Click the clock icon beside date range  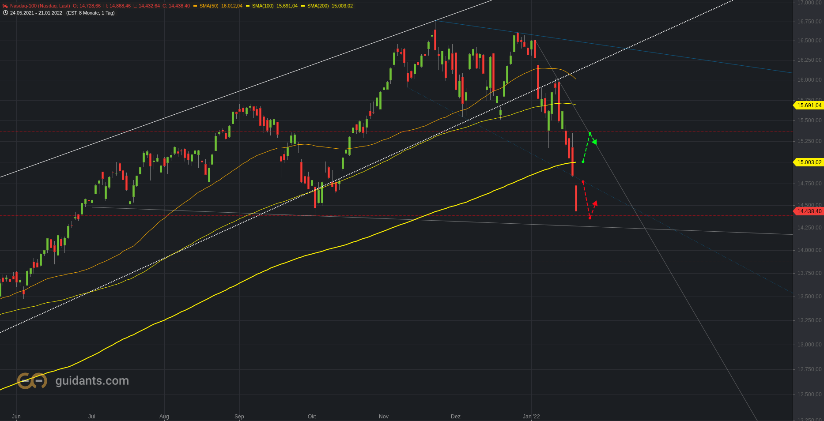(x=5, y=13)
